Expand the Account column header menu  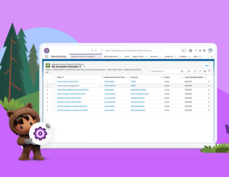(x=161, y=77)
